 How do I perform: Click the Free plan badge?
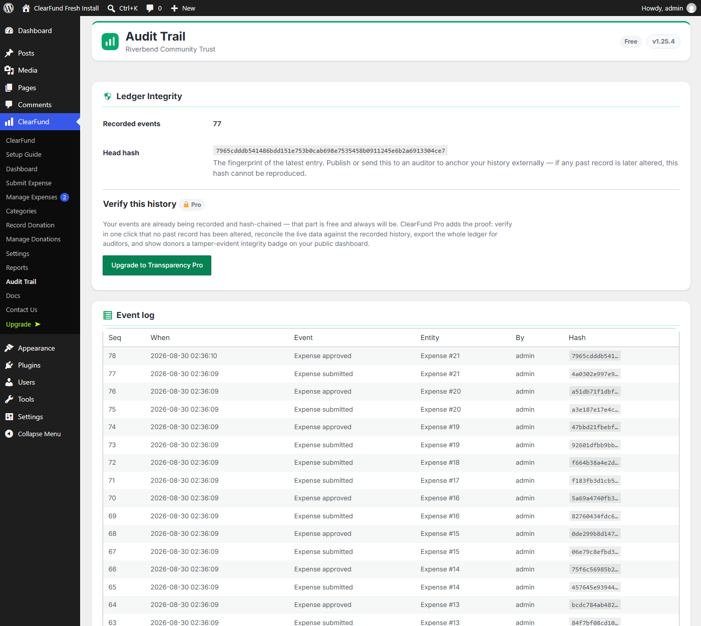(631, 42)
